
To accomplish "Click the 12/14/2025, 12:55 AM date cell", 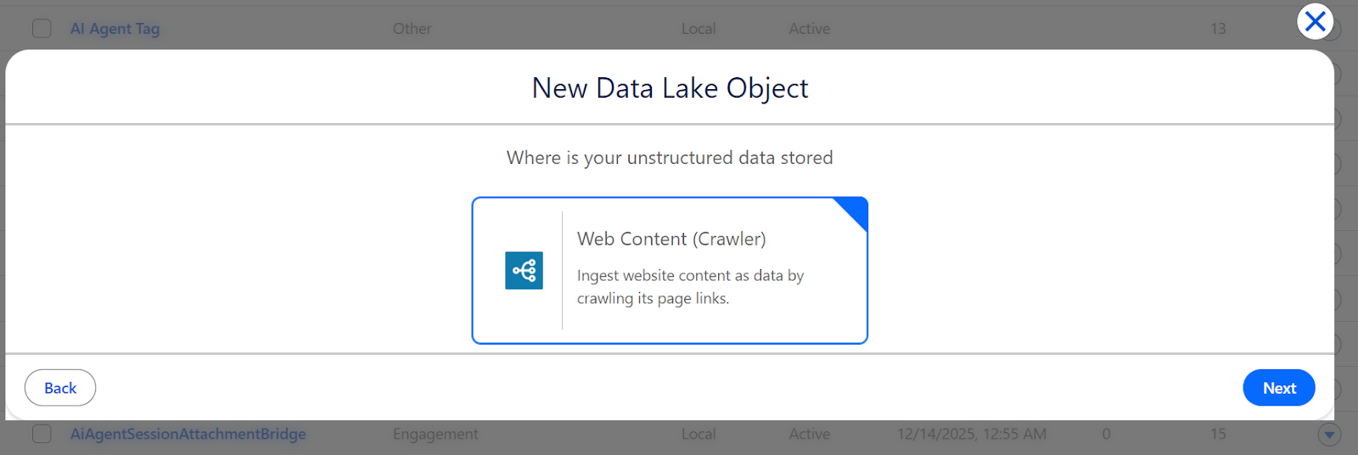I will 971,435.
